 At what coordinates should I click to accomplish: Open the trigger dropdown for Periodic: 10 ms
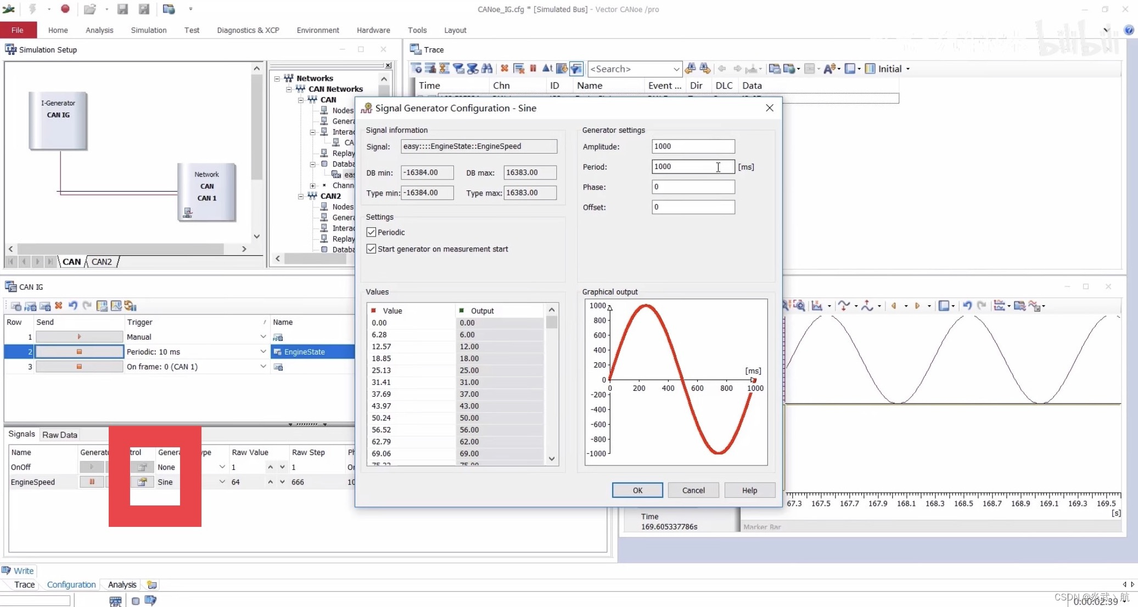tap(263, 352)
